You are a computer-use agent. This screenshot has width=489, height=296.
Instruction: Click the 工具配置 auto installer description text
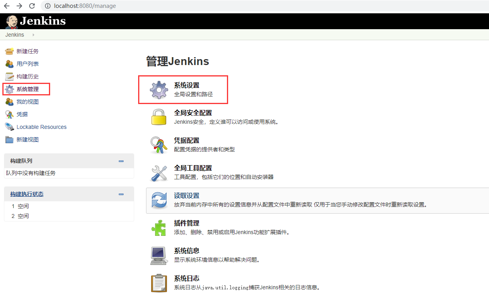tap(224, 177)
